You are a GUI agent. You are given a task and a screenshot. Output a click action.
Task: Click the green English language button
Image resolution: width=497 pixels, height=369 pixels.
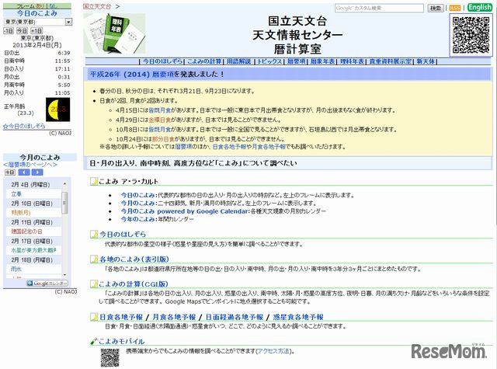click(x=479, y=8)
